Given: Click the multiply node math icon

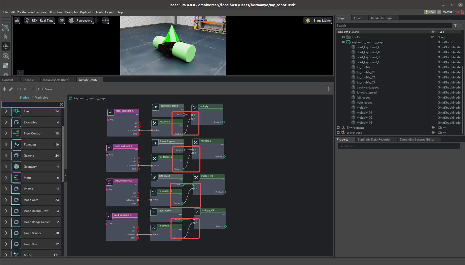Looking at the screenshot, I should 195,108.
